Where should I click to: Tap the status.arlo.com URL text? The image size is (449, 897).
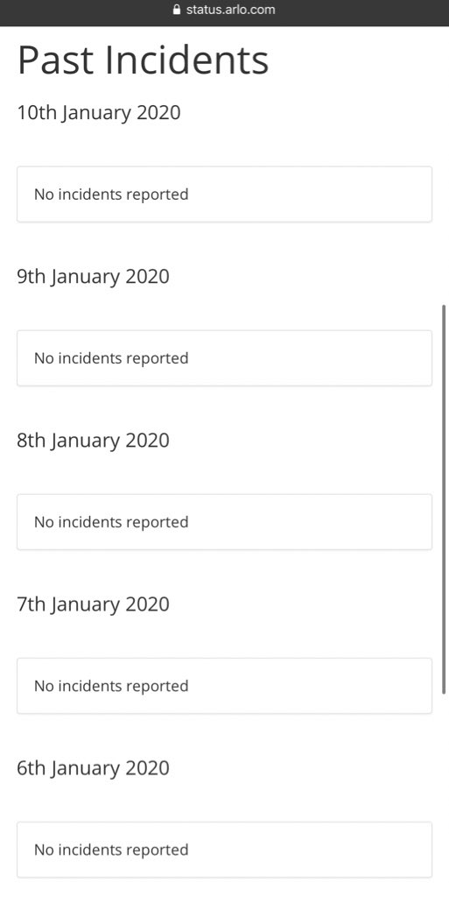230,10
